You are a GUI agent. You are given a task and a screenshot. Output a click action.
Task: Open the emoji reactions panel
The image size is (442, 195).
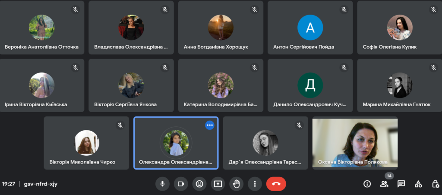tap(199, 184)
